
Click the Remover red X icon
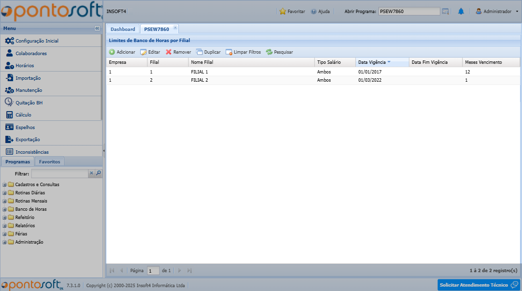(x=169, y=52)
